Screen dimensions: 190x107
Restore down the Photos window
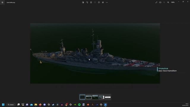(x=183, y=2)
